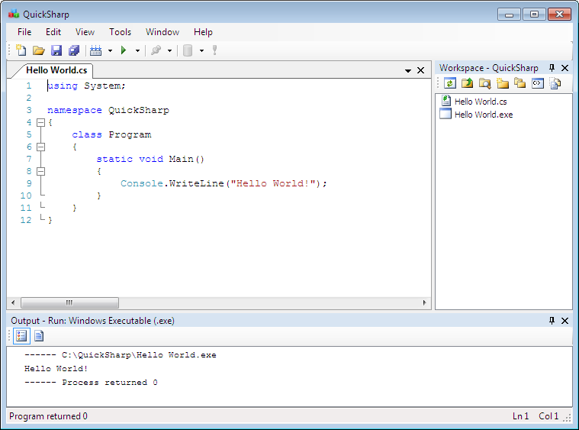Click the "Program returned 0" status text
This screenshot has height=430, width=579.
(48, 416)
